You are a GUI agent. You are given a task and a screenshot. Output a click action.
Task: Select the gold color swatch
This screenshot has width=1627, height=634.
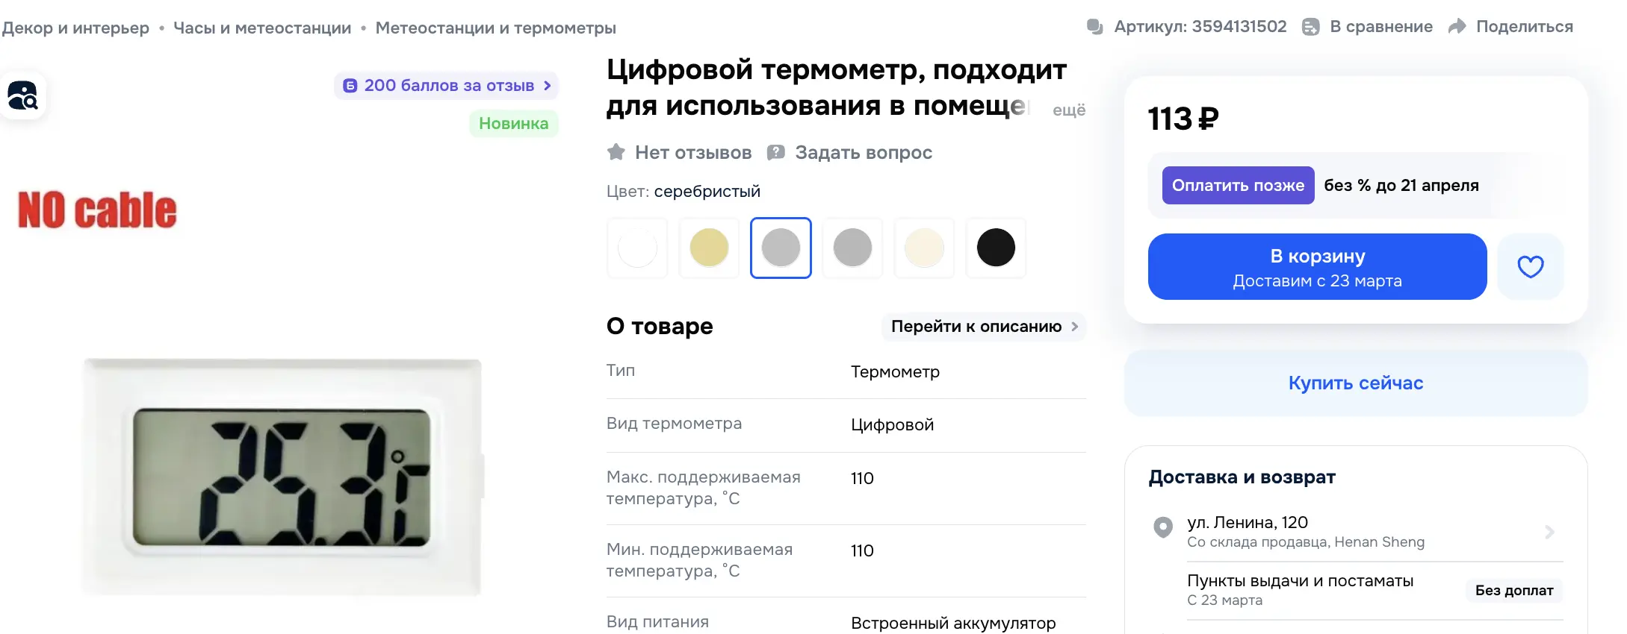tap(709, 248)
